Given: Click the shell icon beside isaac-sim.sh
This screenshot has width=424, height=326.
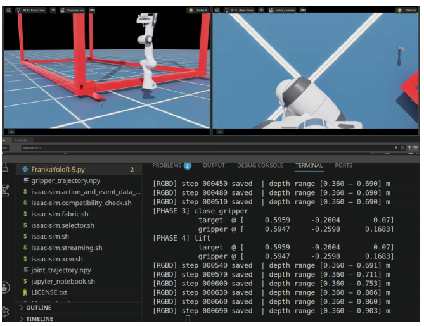Looking at the screenshot, I should tap(25, 236).
